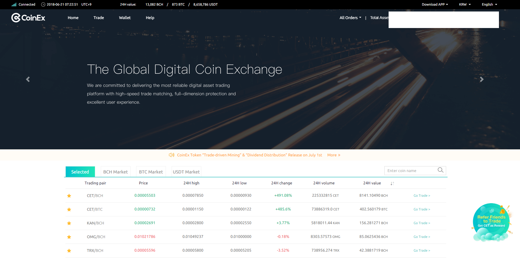This screenshot has width=520, height=262.
Task: Click +491.08% change value
Action: pyautogui.click(x=283, y=195)
